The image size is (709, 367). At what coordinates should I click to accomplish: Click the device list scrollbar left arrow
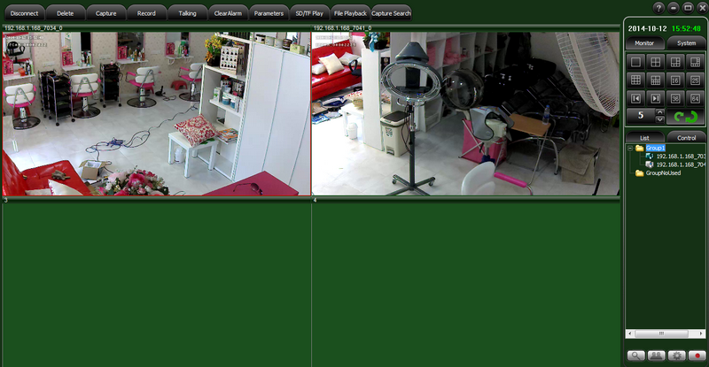pos(630,333)
